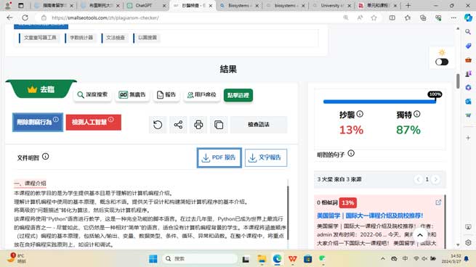This screenshot has height=267, width=476.
Task: Open a new browser tab
Action: (408, 6)
